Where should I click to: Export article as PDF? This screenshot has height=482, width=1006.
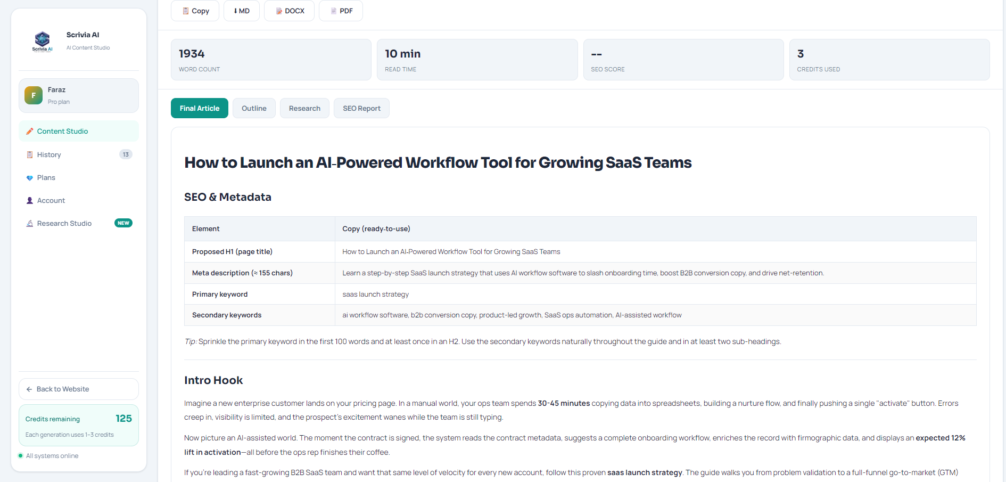(x=341, y=11)
